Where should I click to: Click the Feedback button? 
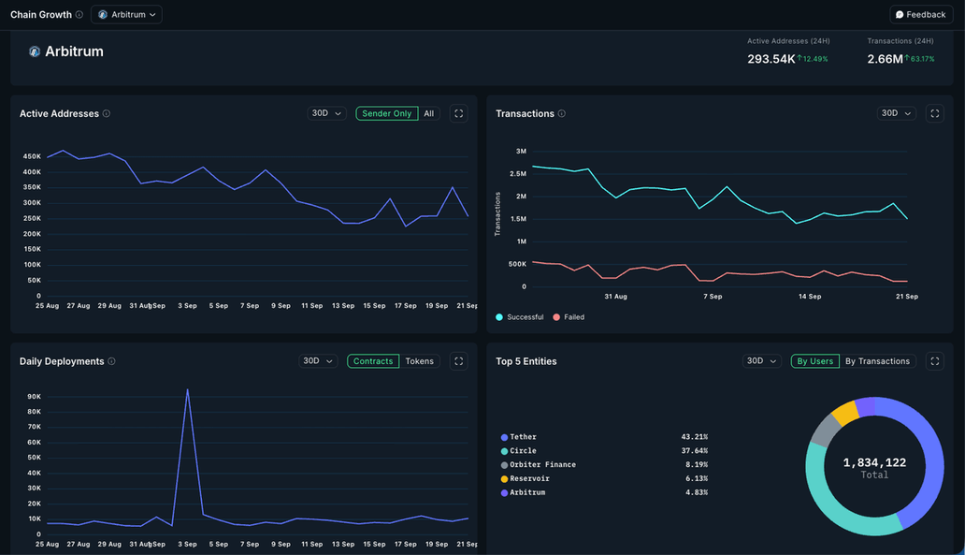[x=921, y=14]
